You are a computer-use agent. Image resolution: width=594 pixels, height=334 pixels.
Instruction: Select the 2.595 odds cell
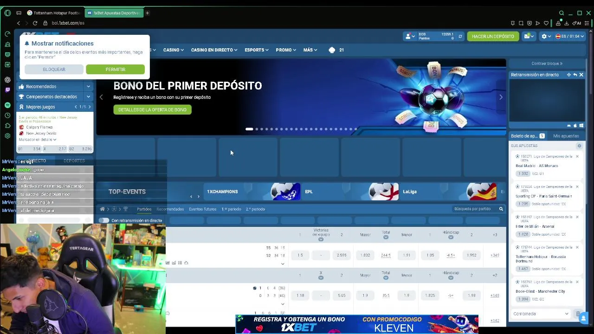(342, 255)
